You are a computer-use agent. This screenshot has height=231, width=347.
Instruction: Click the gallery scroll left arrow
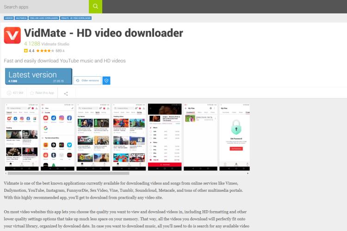6,173
